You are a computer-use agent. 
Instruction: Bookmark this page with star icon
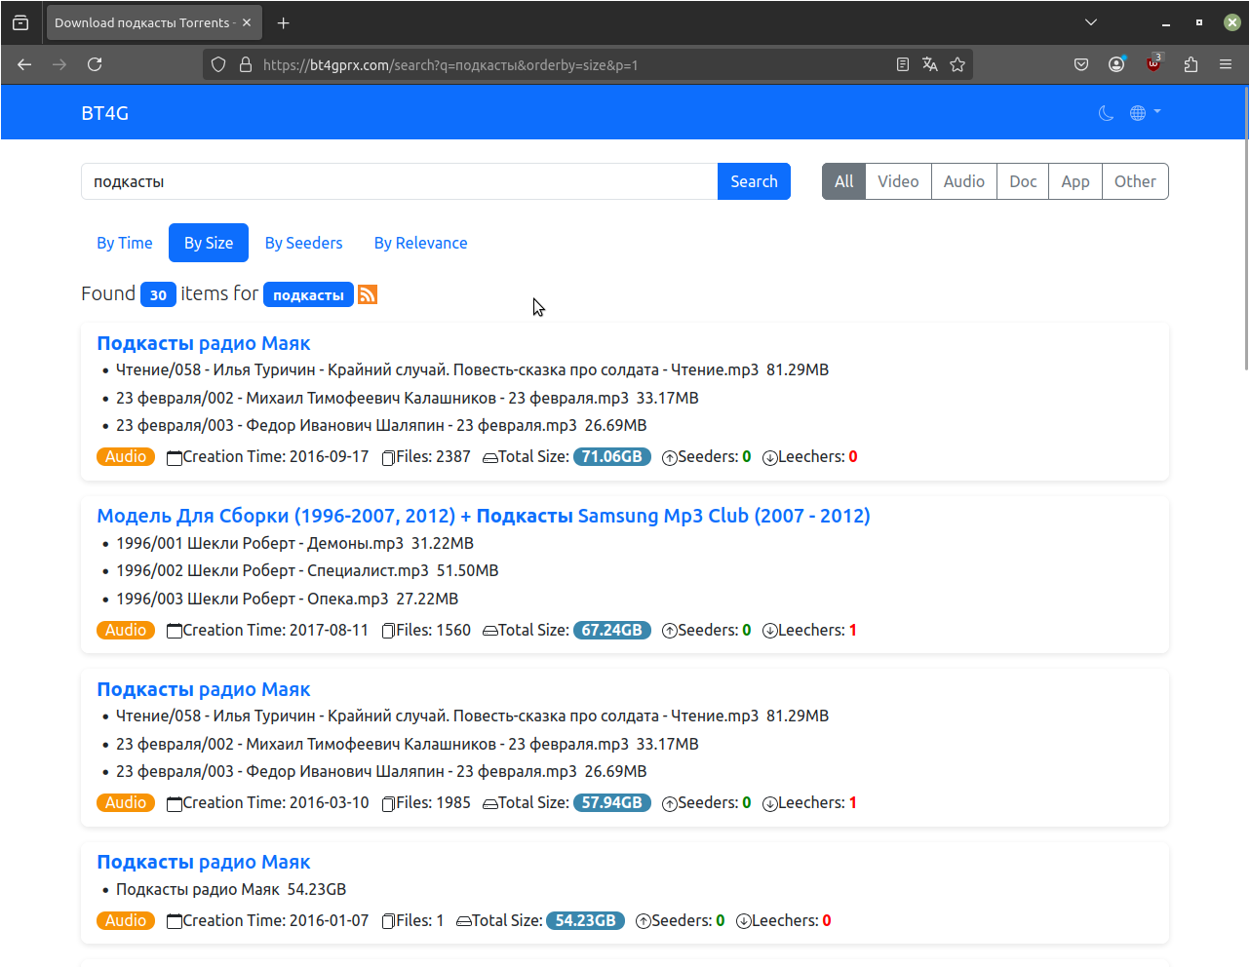[x=957, y=64]
